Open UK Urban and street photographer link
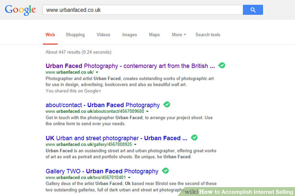Image resolution: width=295 pixels, height=196 pixels. (x=116, y=138)
